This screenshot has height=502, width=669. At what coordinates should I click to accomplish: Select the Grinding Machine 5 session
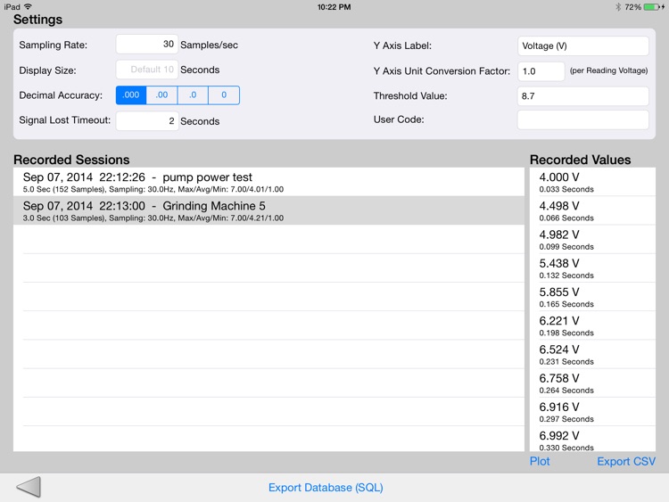click(268, 210)
